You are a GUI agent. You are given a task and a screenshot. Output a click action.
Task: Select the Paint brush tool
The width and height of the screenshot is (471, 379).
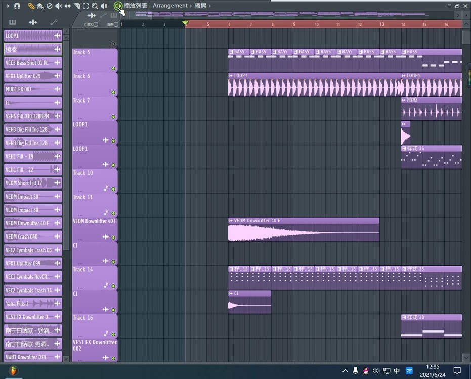40,6
